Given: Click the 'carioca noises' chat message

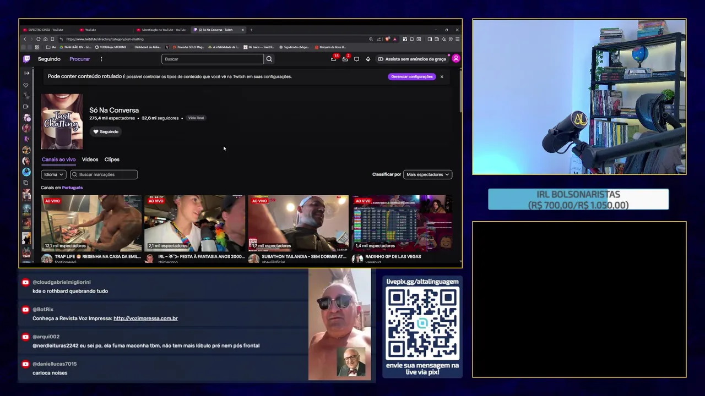Looking at the screenshot, I should 50,373.
